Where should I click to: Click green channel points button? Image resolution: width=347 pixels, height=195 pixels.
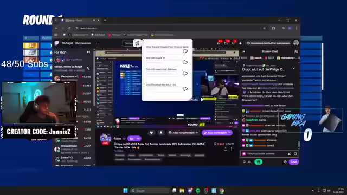pos(258,162)
